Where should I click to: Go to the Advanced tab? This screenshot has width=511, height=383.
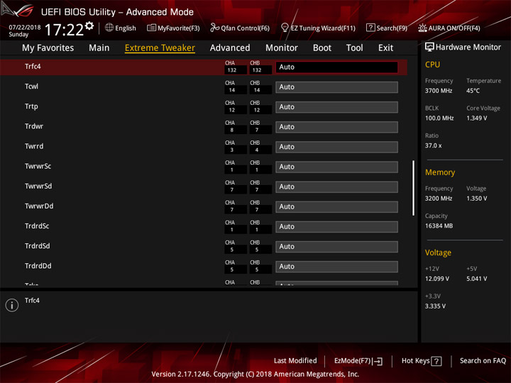pos(230,48)
